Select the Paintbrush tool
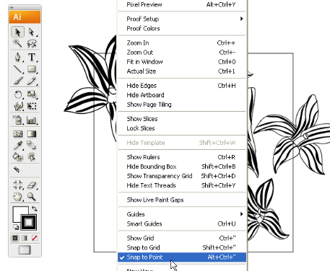 (x=17, y=81)
